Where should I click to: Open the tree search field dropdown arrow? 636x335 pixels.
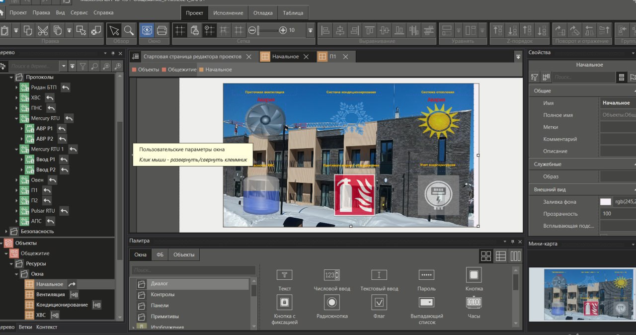63,66
